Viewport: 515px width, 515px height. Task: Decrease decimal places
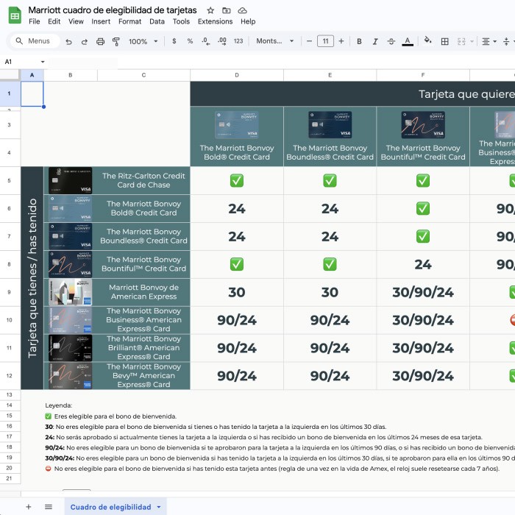205,41
